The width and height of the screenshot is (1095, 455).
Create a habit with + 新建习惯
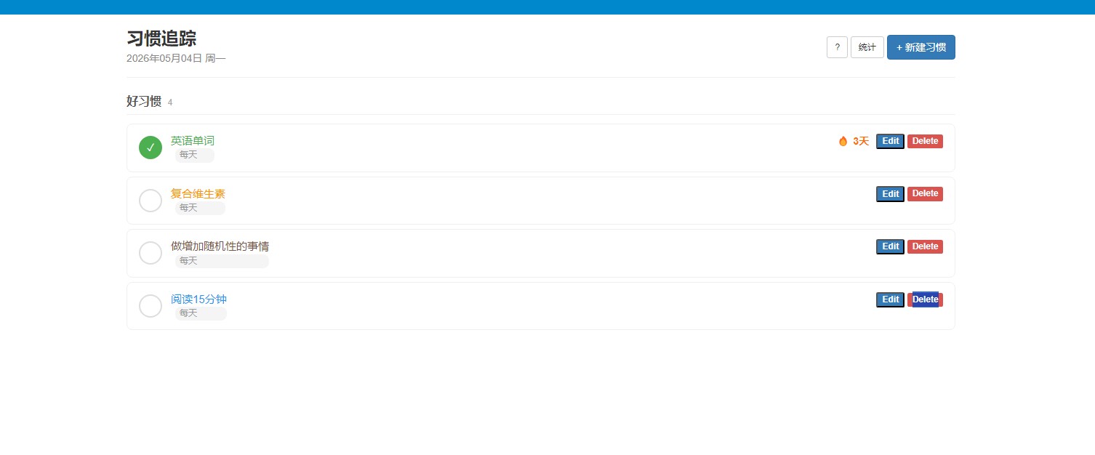tap(921, 47)
